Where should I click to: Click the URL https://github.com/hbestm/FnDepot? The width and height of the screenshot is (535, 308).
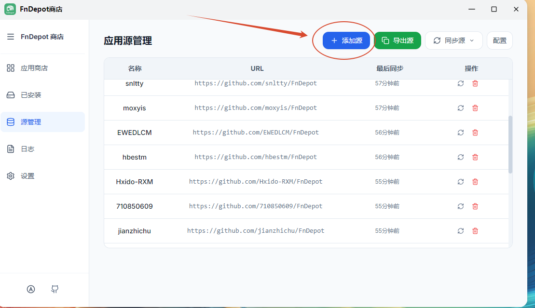coord(256,157)
